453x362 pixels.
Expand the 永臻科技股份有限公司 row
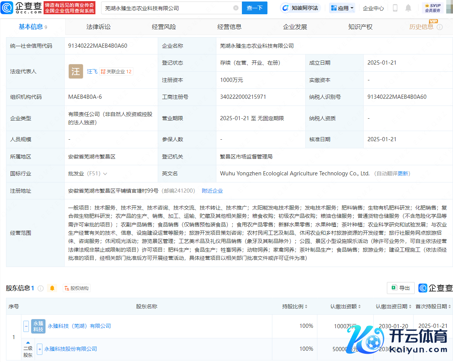39,349
